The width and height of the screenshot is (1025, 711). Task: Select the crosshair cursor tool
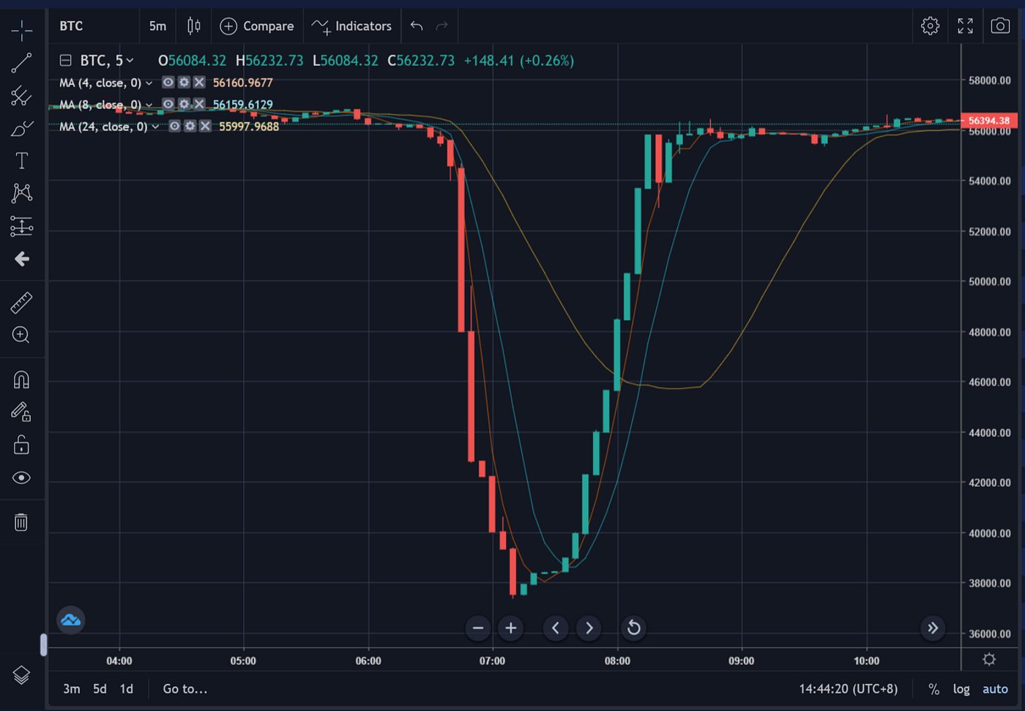(x=21, y=31)
